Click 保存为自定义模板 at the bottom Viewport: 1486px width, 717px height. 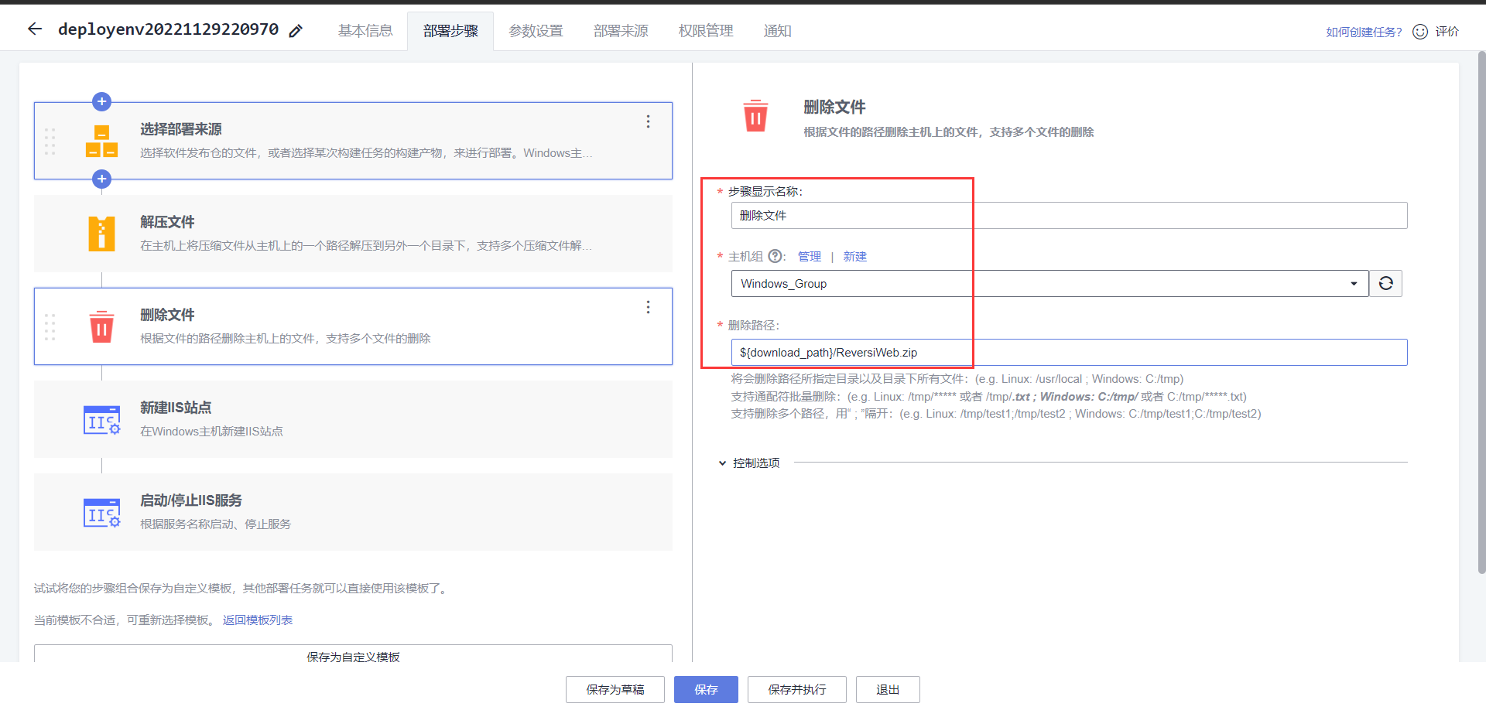click(x=353, y=657)
